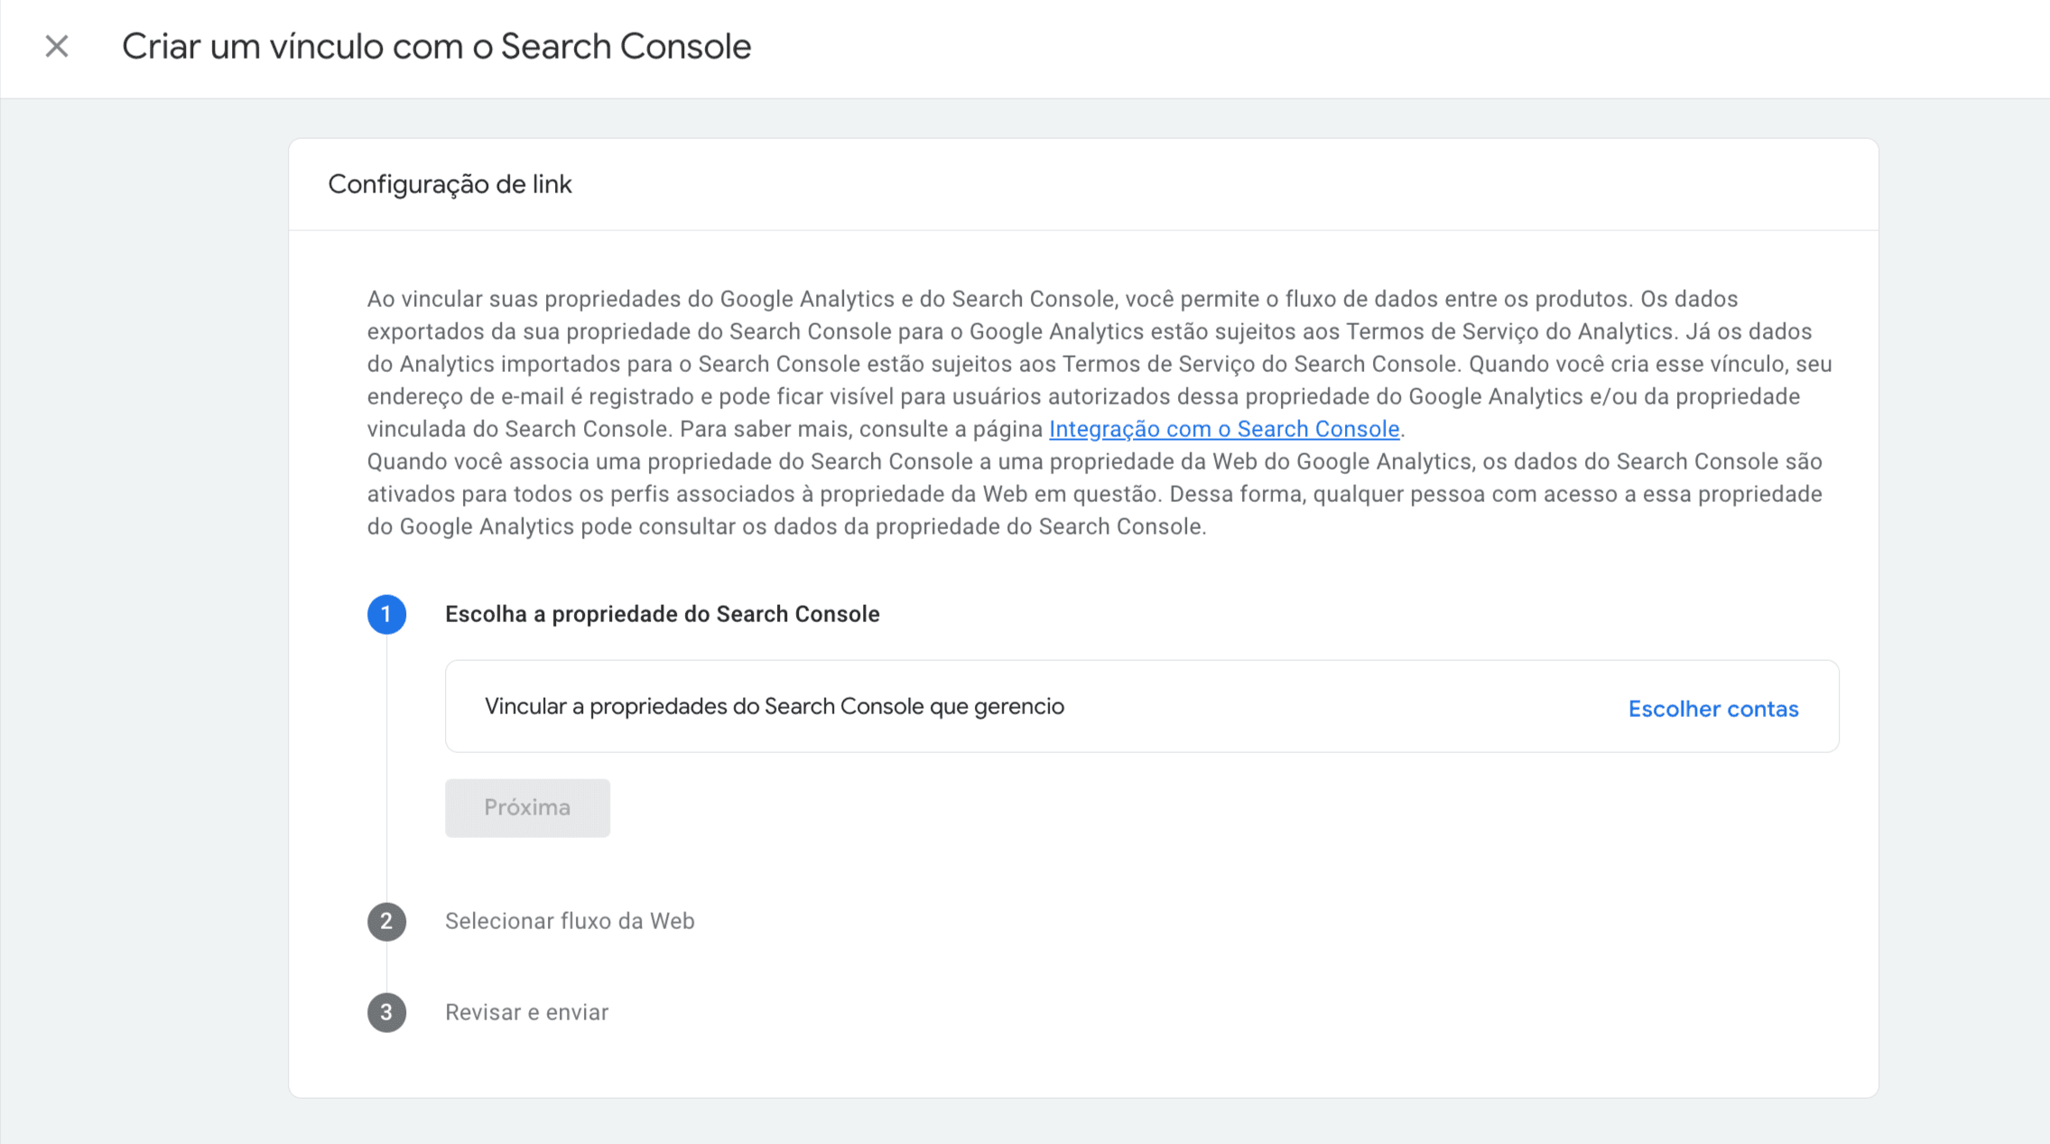Select the "Revisar e enviar" label
Screen dimensions: 2050x1144
click(526, 1012)
